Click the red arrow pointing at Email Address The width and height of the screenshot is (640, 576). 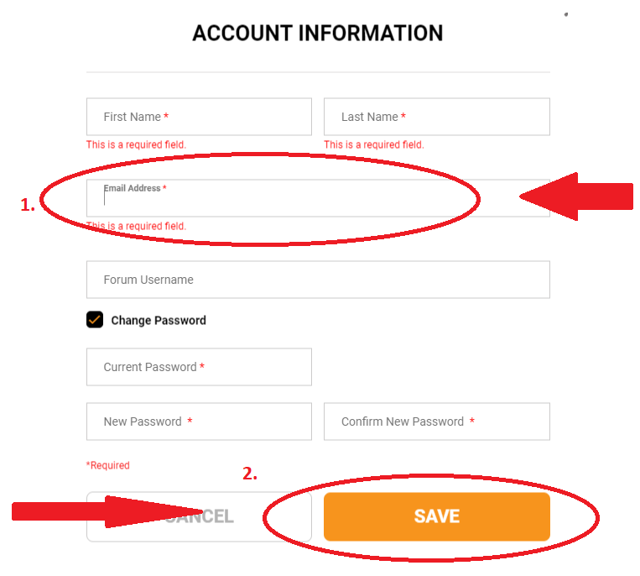[576, 196]
